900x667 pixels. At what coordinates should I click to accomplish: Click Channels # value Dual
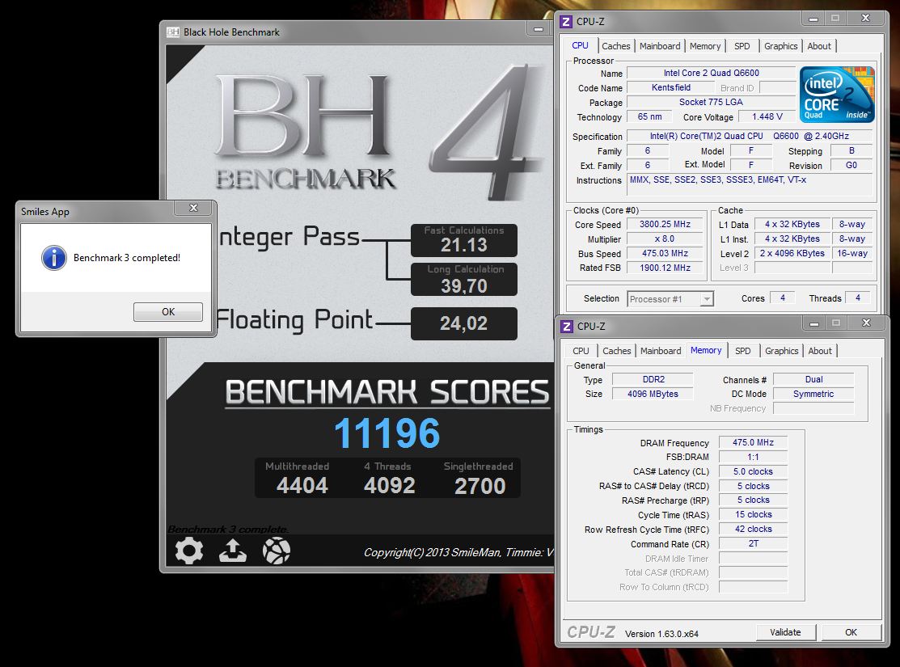point(814,379)
